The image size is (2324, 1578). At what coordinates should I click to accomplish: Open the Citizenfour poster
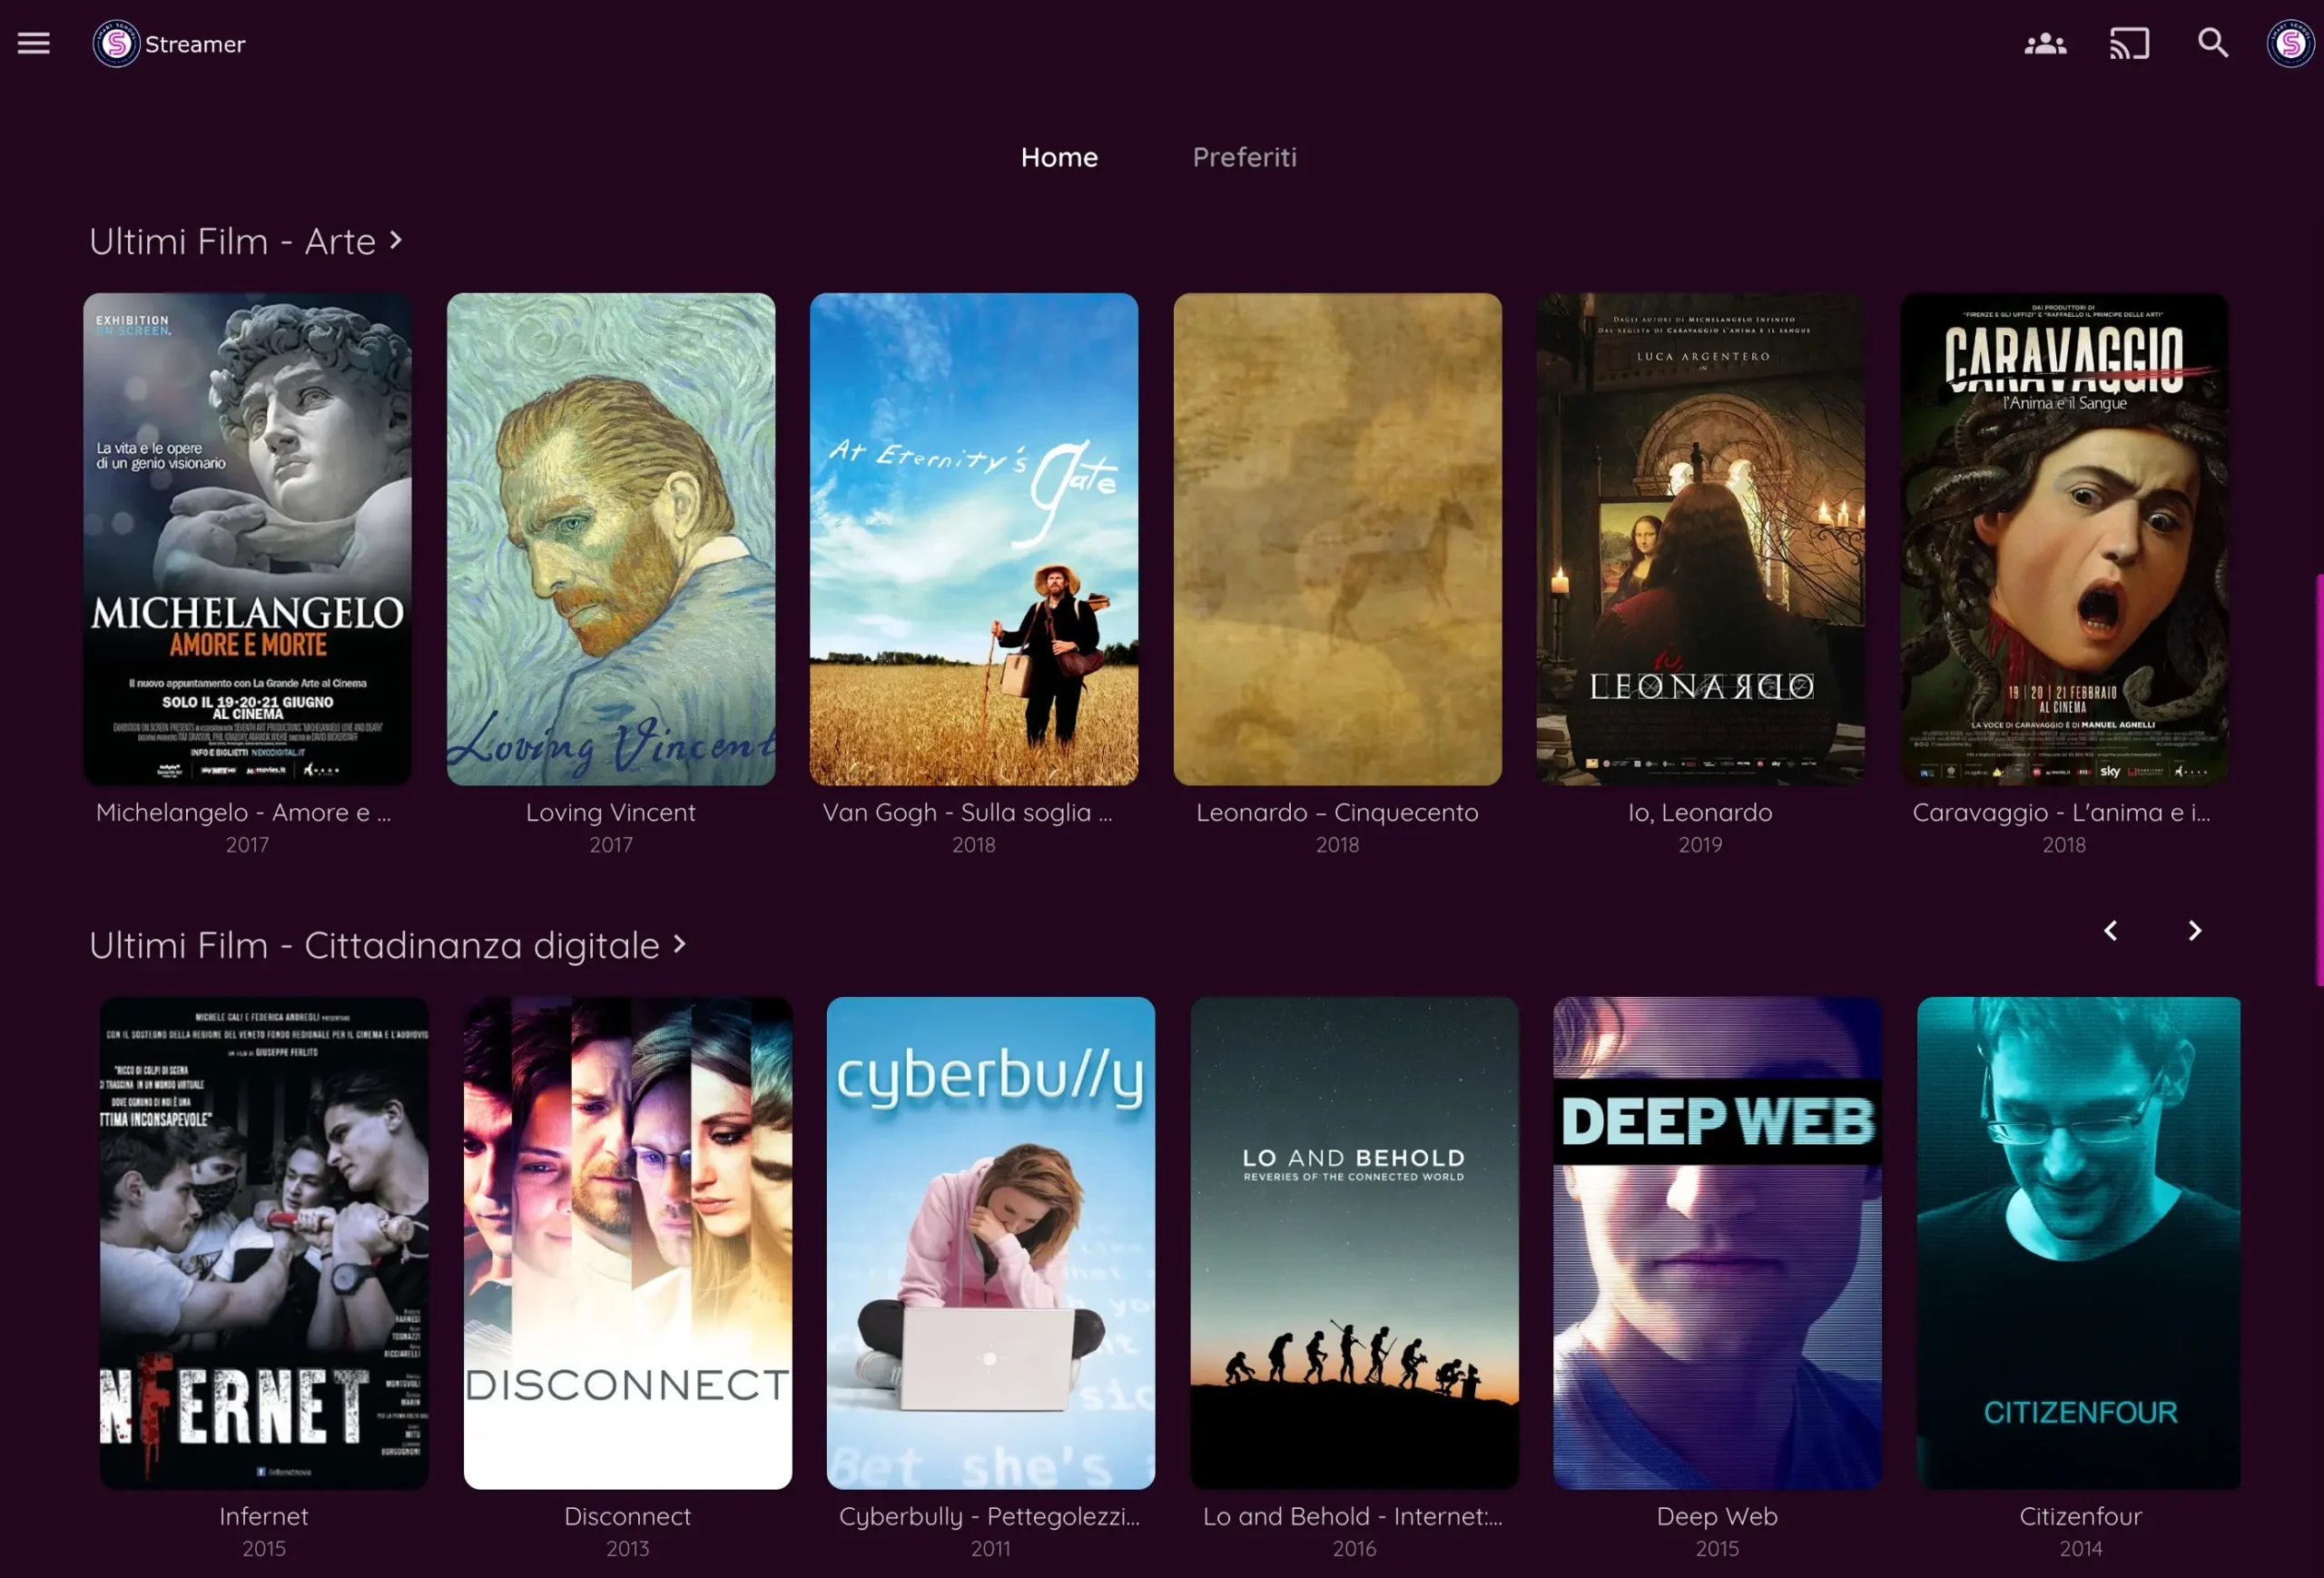[x=2079, y=1243]
